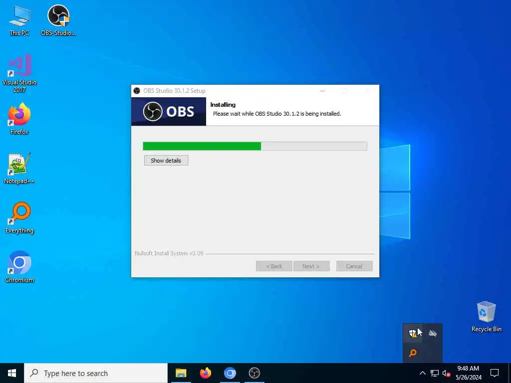Screen dimensions: 511x383
Task: Open Chromium from the taskbar
Action: click(230, 373)
